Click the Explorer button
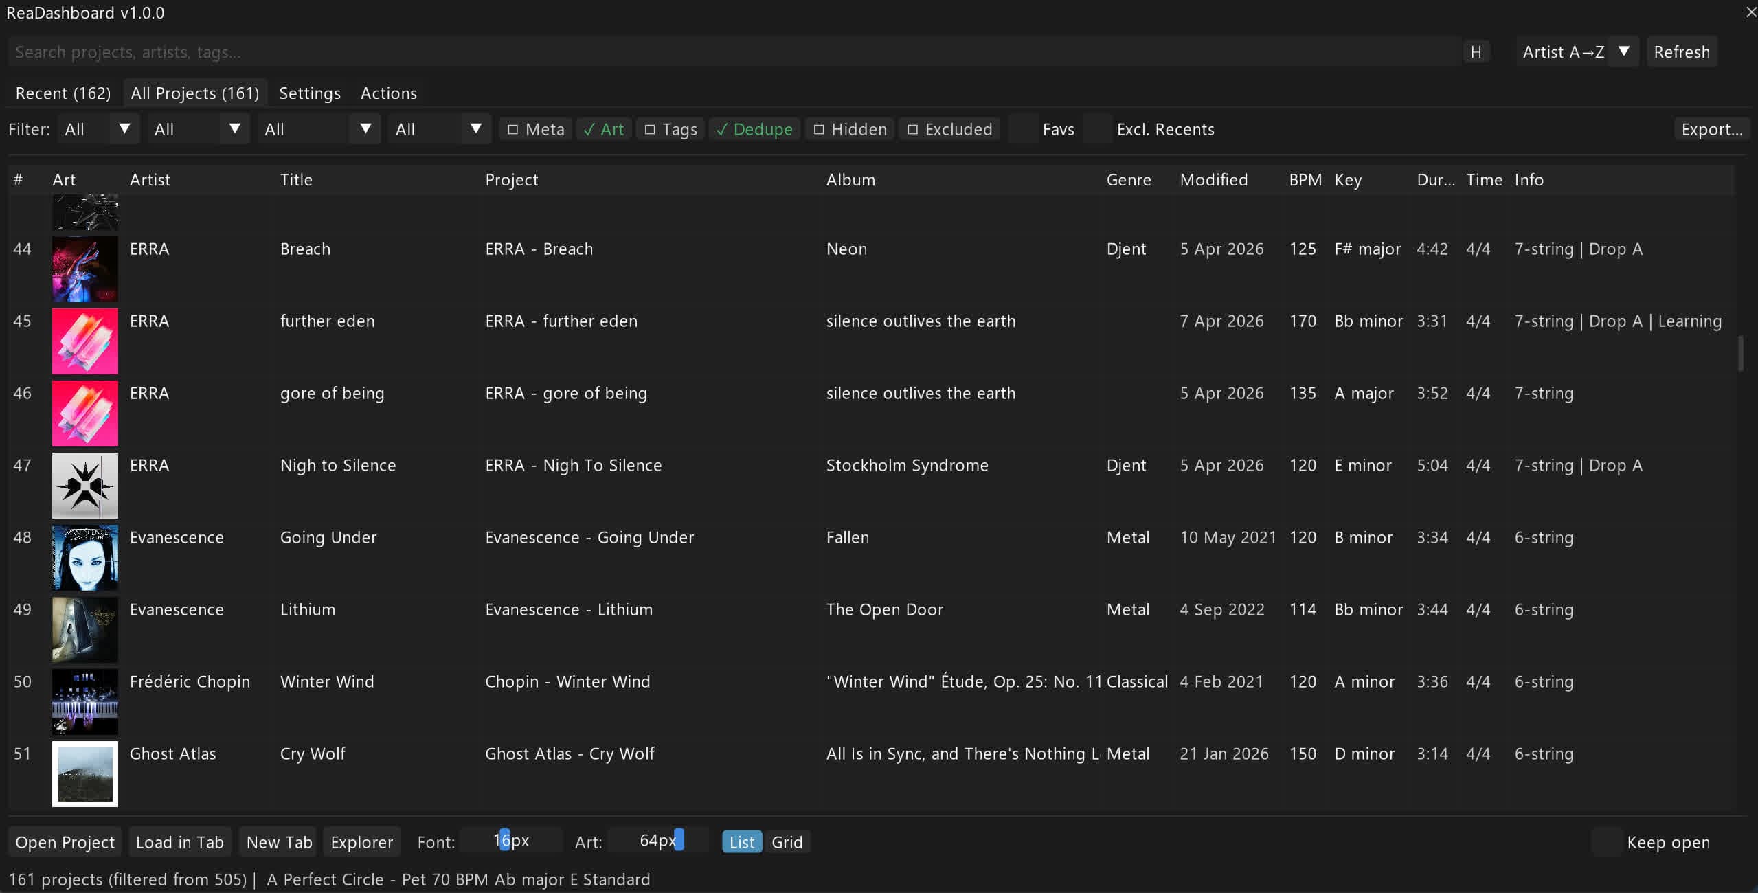This screenshot has height=893, width=1758. 362,842
